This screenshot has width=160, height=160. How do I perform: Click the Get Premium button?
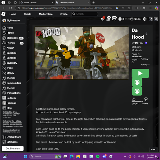(x=13, y=148)
